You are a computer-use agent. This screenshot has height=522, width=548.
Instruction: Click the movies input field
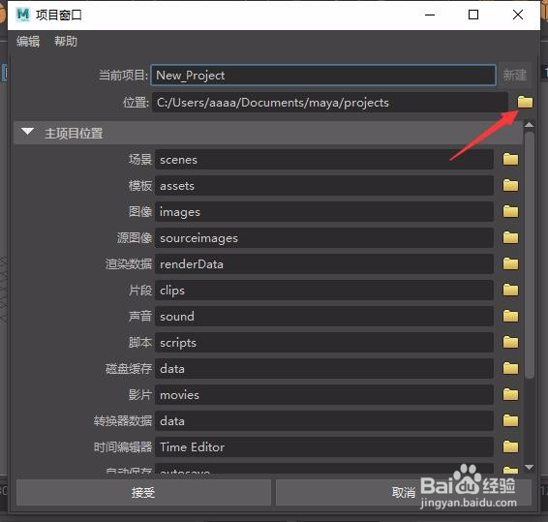click(x=324, y=394)
